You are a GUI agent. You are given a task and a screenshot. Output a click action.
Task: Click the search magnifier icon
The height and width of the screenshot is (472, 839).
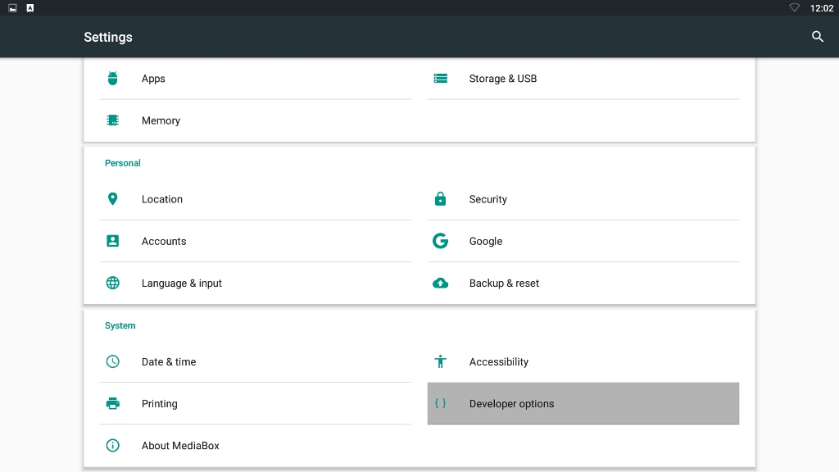pyautogui.click(x=817, y=37)
